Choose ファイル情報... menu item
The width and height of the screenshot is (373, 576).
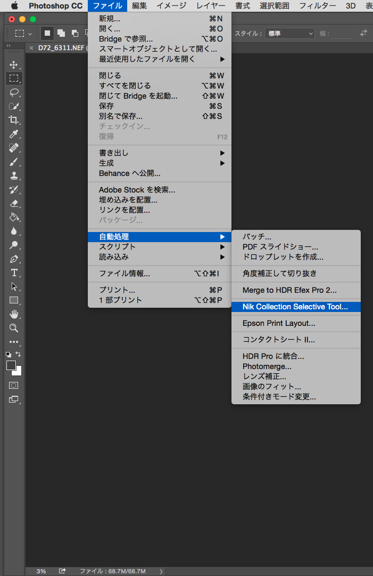[x=160, y=274]
